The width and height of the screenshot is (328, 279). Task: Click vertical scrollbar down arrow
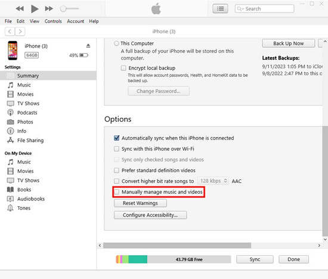pos(325,239)
